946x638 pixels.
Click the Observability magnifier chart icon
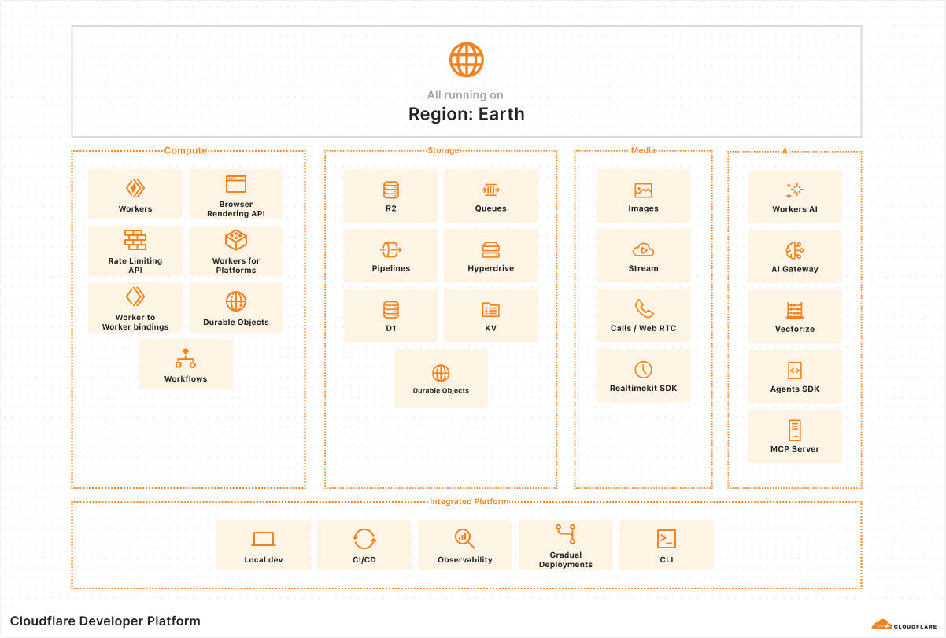pos(465,539)
